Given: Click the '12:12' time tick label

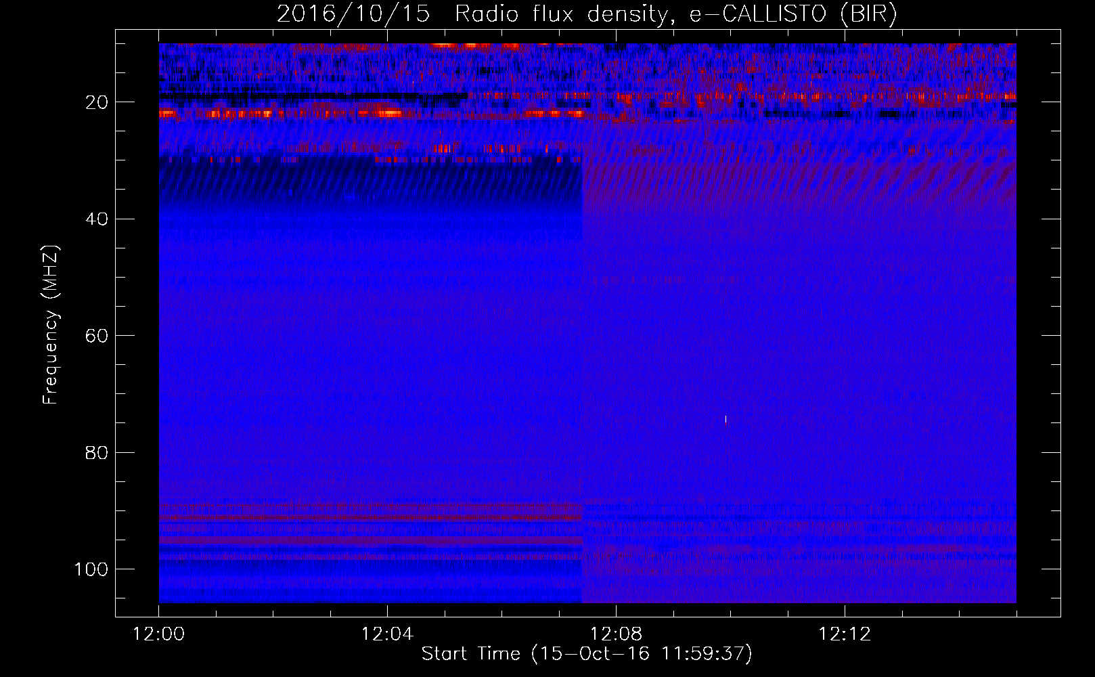Looking at the screenshot, I should pos(845,634).
